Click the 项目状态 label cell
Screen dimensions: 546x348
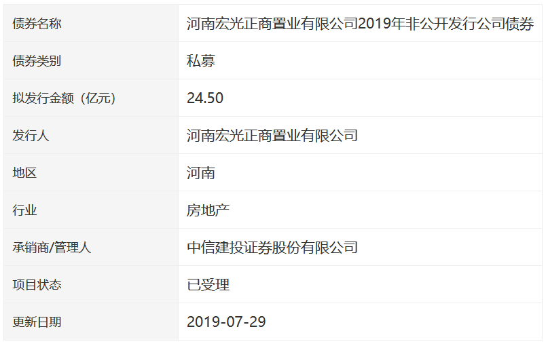[x=37, y=285]
